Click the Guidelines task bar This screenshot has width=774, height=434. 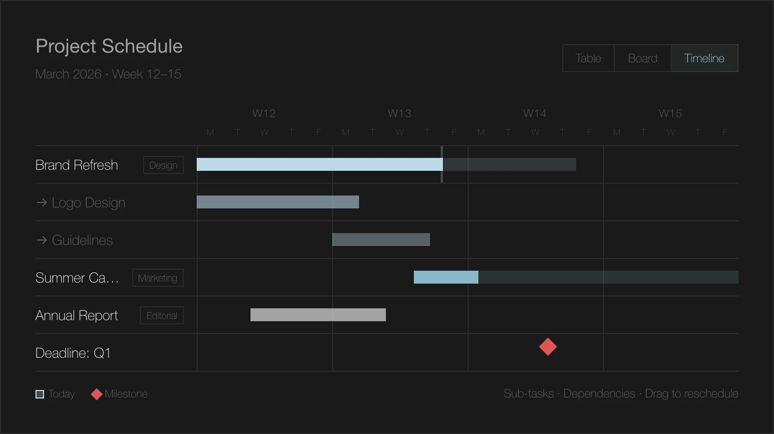pyautogui.click(x=381, y=240)
